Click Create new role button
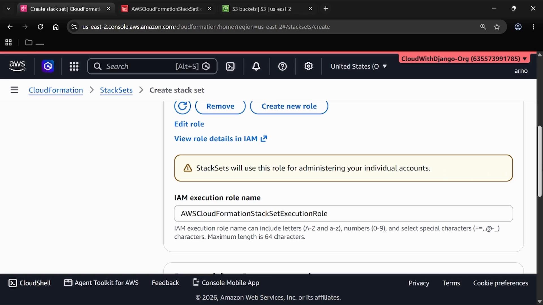Screen dimensions: 543x305 [x=289, y=106]
